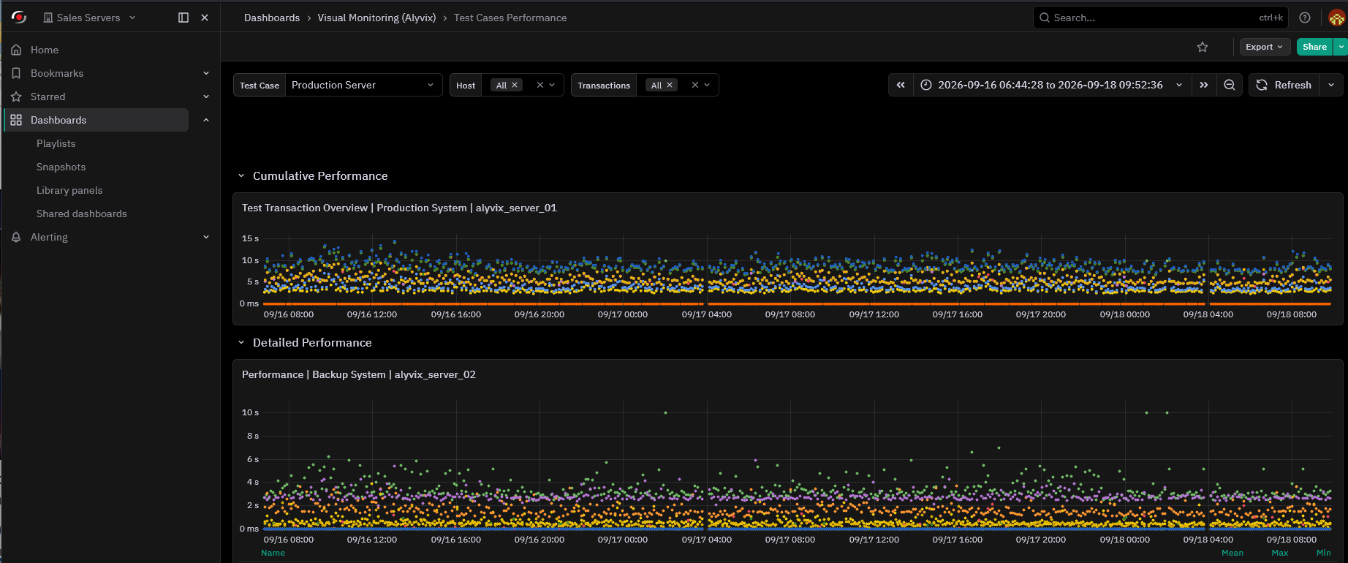Click the Test Cases Performance breadcrumb

coord(510,18)
